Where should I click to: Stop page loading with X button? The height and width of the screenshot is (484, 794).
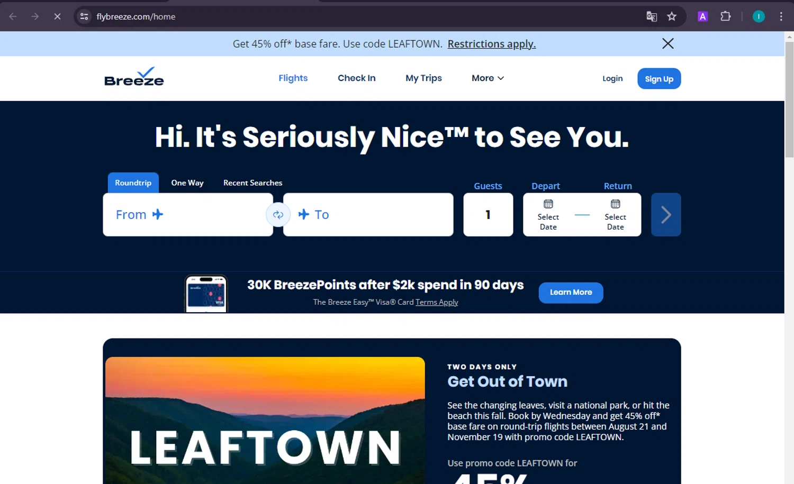pyautogui.click(x=57, y=16)
